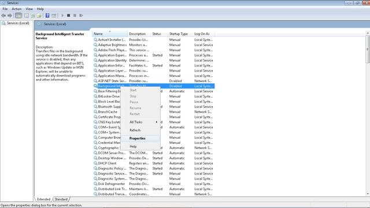Screen dimensions: 370x208
Task: Click the gear icon beside BranchCache
Action: 95,112
